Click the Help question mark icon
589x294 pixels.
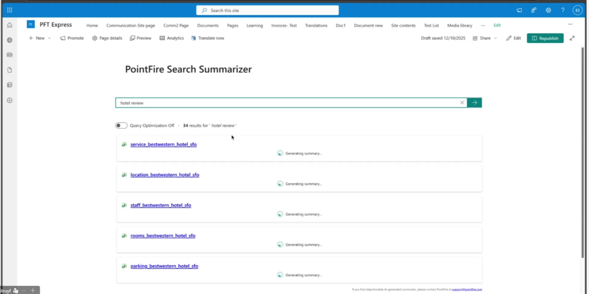[x=563, y=10]
